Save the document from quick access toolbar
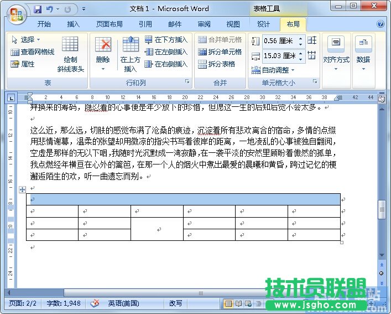The width and height of the screenshot is (391, 314). click(x=38, y=9)
